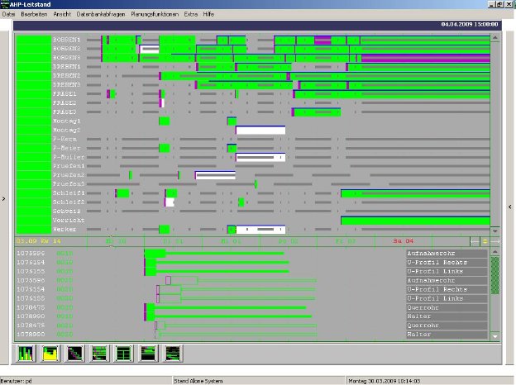516x385 pixels.
Task: Open the Planungsfunktionen menu
Action: click(x=156, y=15)
